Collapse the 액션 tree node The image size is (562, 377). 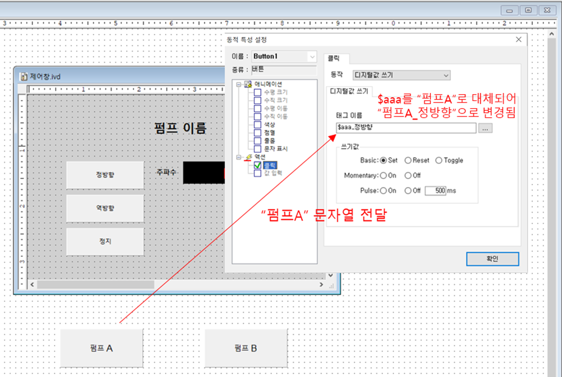point(239,157)
